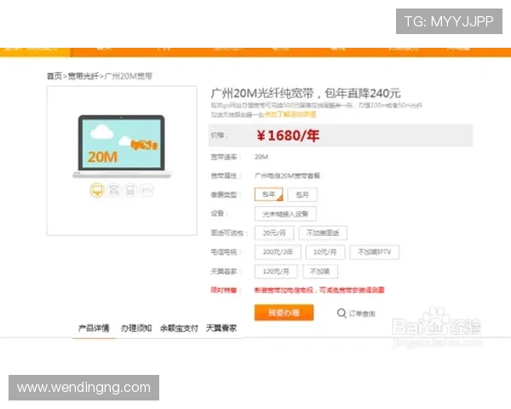Select the 包年 yearly payment option
Image resolution: width=511 pixels, height=409 pixels.
tap(269, 194)
